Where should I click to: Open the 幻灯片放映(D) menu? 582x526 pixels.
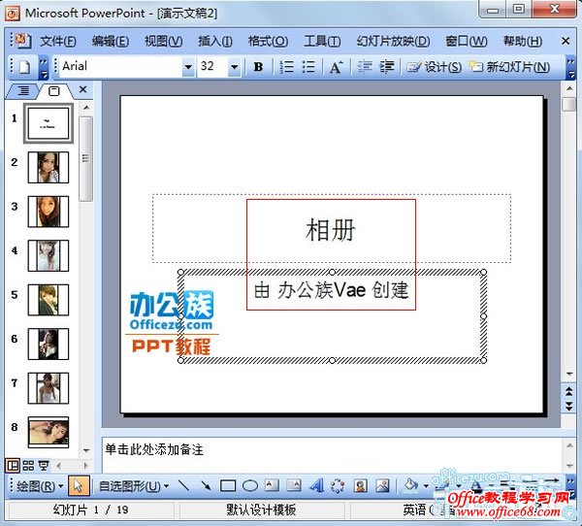pyautogui.click(x=393, y=41)
